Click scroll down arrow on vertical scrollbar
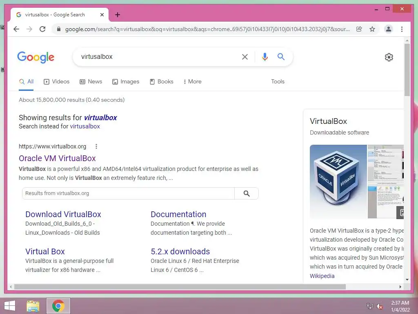This screenshot has width=418, height=314. pos(407,280)
